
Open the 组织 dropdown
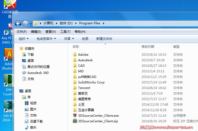point(23,39)
